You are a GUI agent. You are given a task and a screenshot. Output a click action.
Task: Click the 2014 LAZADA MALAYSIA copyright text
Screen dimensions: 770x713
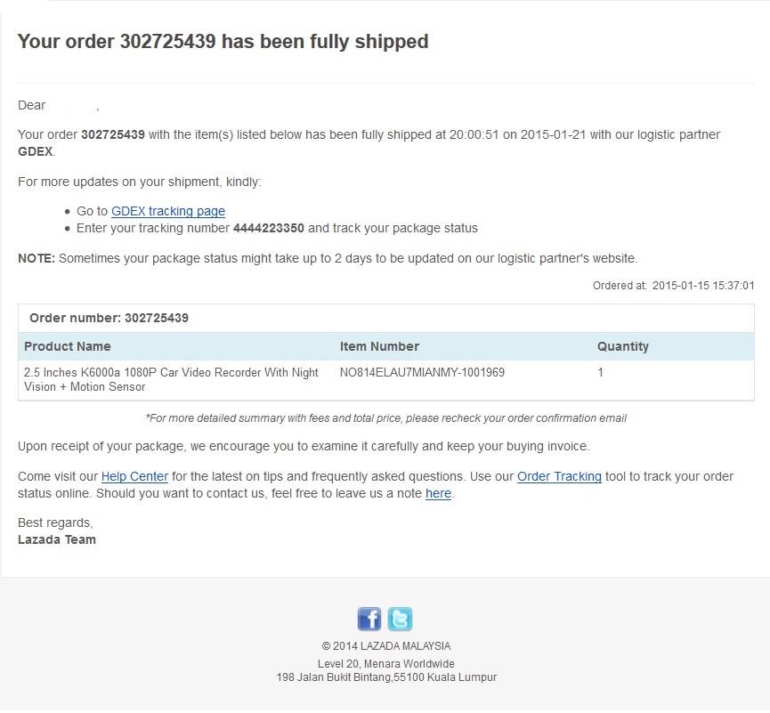tap(386, 645)
